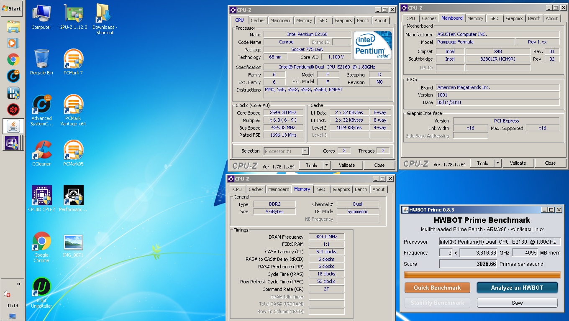Image resolution: width=569 pixels, height=321 pixels.
Task: Click the 01:14 tray clock
Action: 12,306
